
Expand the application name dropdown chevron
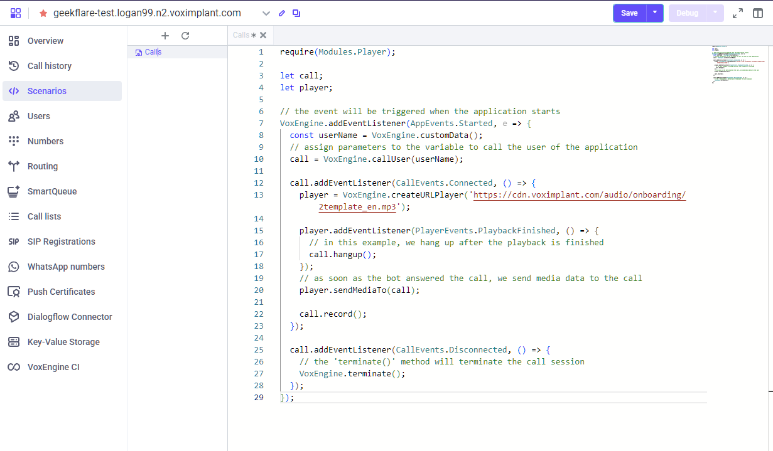[x=266, y=13]
